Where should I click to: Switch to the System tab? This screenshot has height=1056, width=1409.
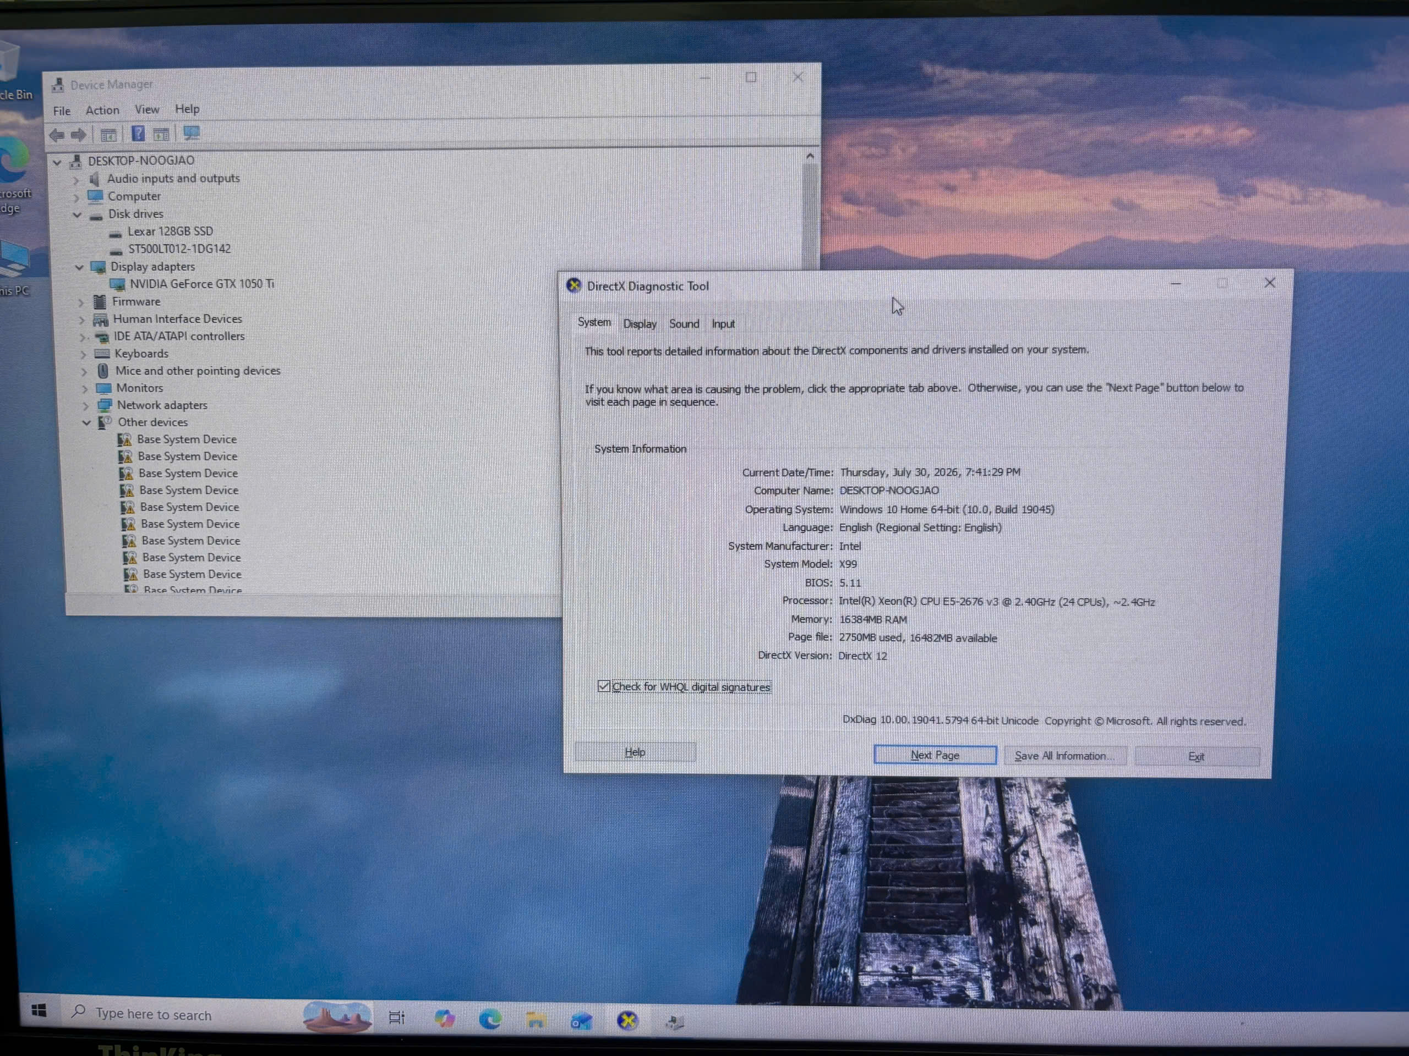point(594,322)
